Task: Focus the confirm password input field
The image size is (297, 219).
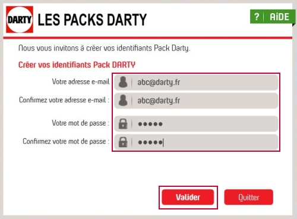Action: click(x=196, y=142)
